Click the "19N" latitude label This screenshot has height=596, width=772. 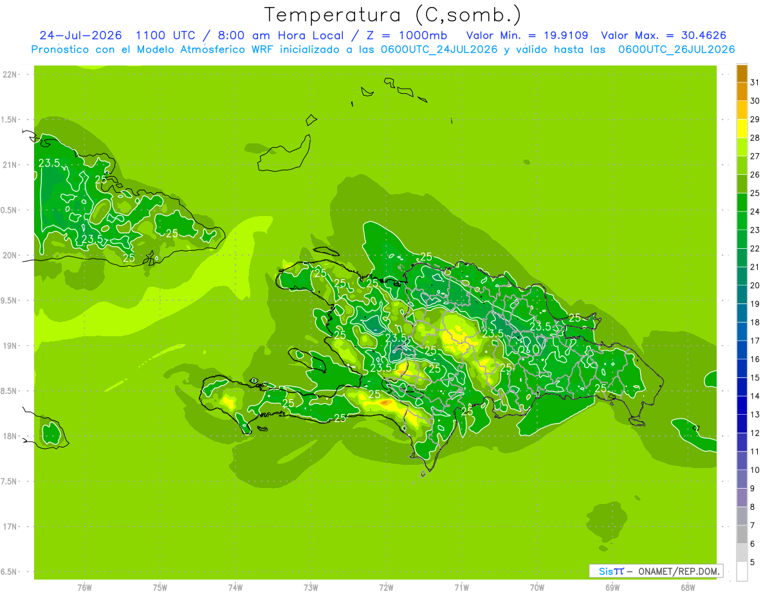pyautogui.click(x=10, y=345)
